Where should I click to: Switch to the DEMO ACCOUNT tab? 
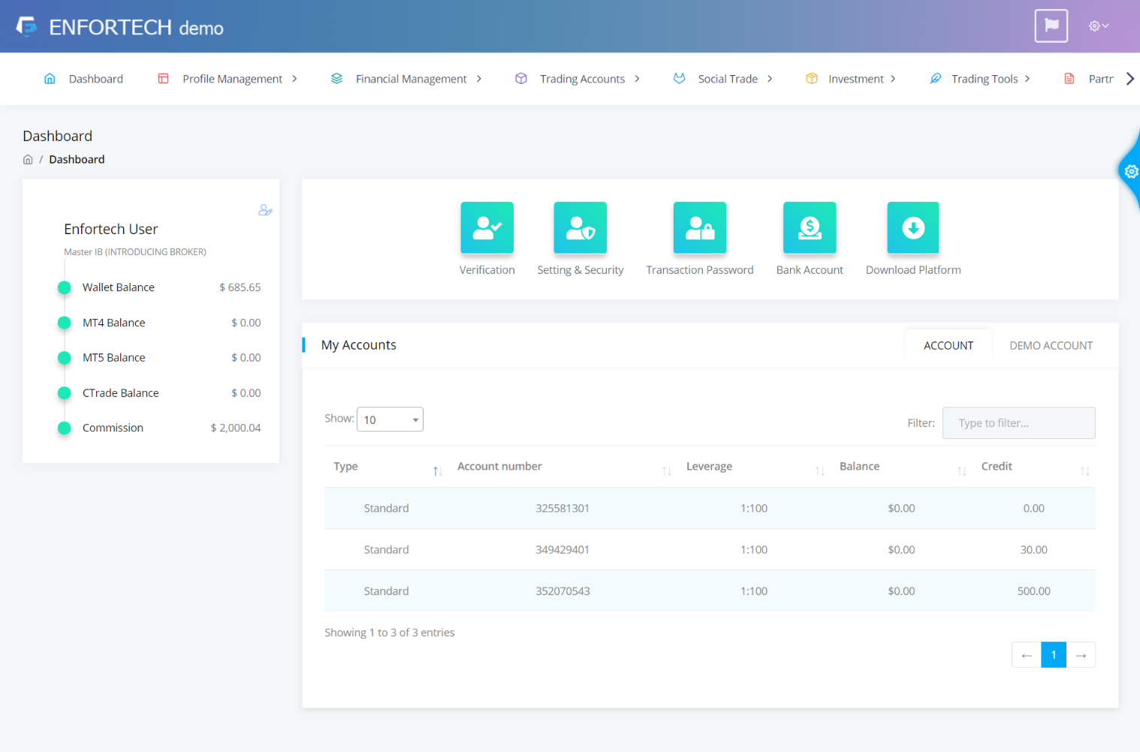[1051, 346]
